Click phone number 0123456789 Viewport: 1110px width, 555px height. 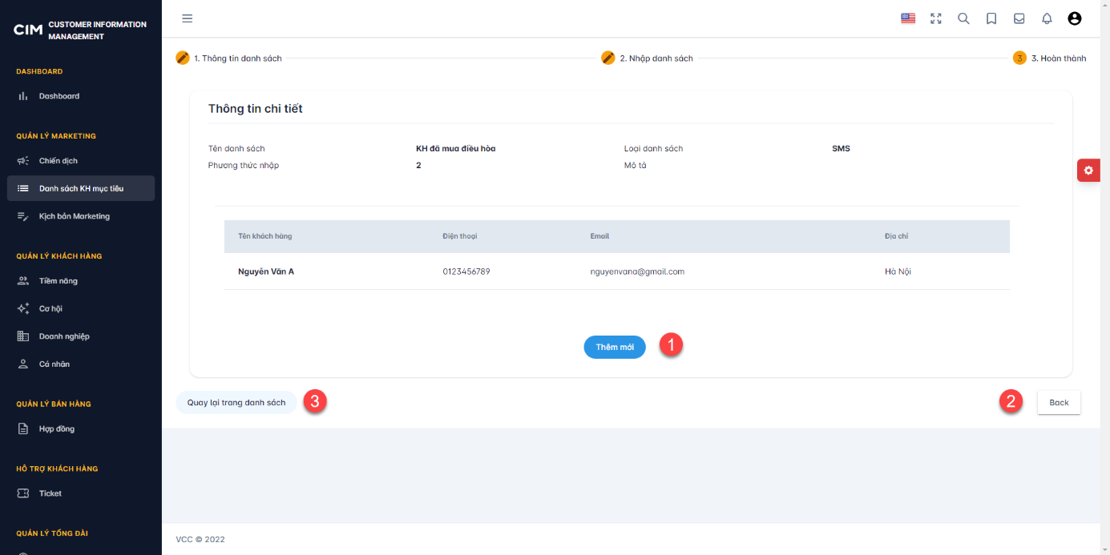(x=466, y=271)
